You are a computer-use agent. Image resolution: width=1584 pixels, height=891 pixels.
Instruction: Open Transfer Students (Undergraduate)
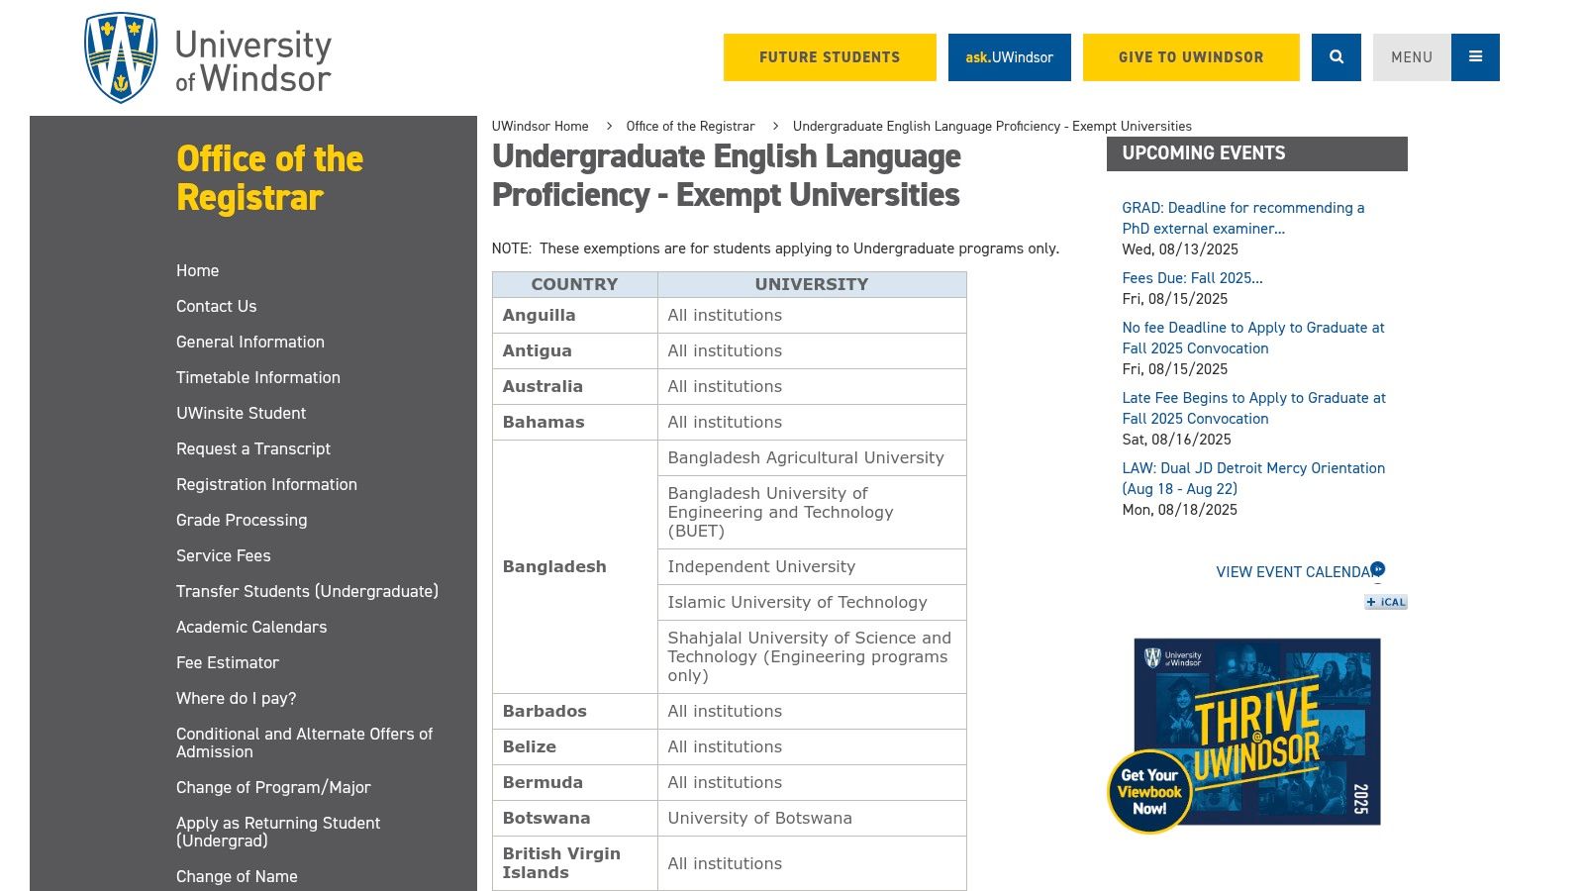coord(307,591)
